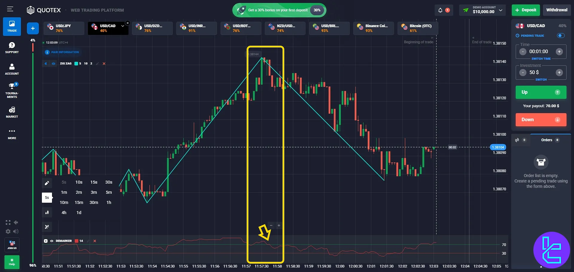574x272 pixels.
Task: Switch to the USD/JPY asset tab
Action: (64, 28)
